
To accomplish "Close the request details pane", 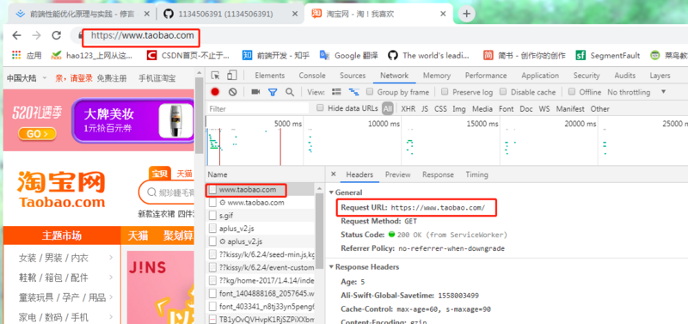I will click(333, 174).
